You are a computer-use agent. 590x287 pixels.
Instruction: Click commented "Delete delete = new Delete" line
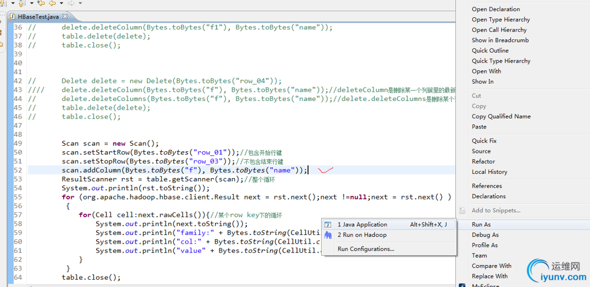[172, 81]
